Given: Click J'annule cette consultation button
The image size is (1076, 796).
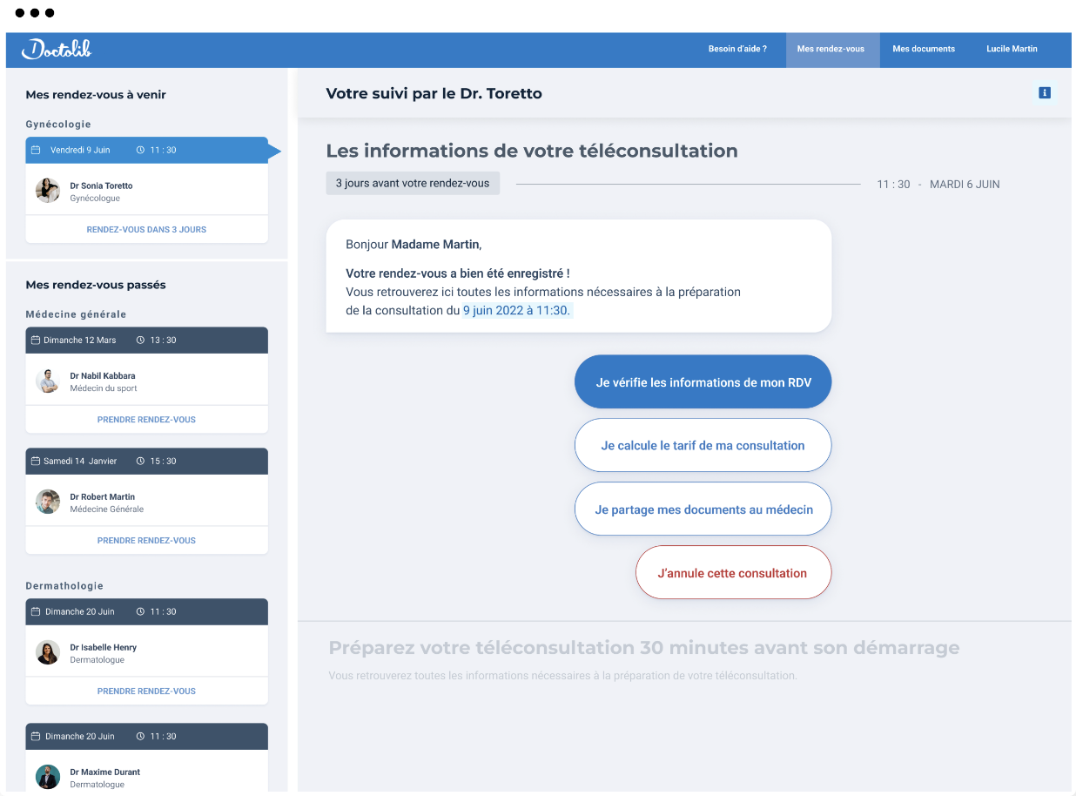Looking at the screenshot, I should pos(733,572).
